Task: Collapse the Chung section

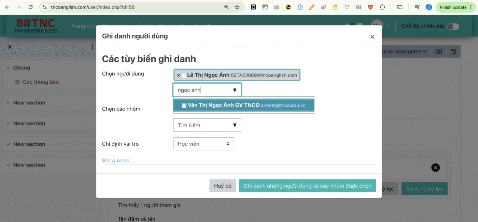Action: [8, 68]
